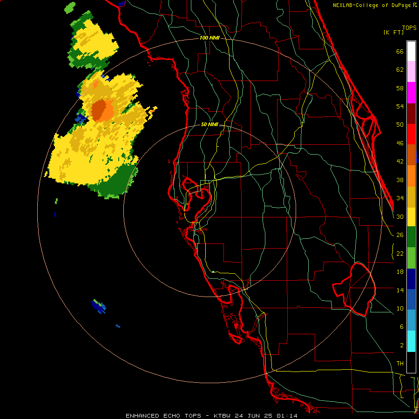Click the legend value "34"
Image resolution: width=419 pixels, height=419 pixels.
[400, 198]
